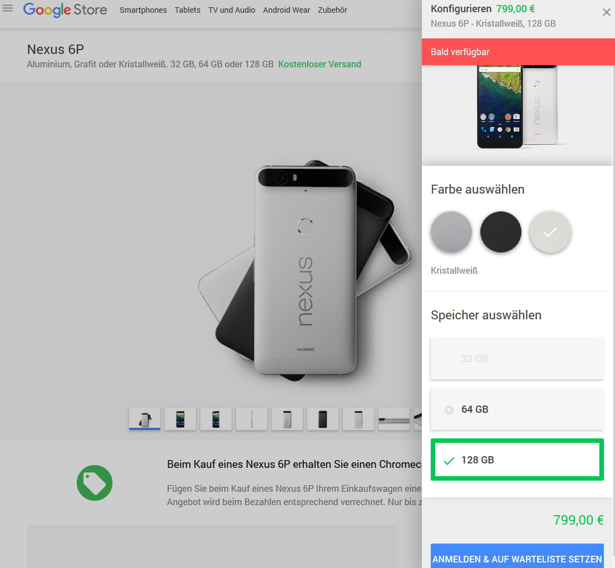Image resolution: width=615 pixels, height=568 pixels.
Task: Open the hamburger navigation menu
Action: (x=7, y=8)
